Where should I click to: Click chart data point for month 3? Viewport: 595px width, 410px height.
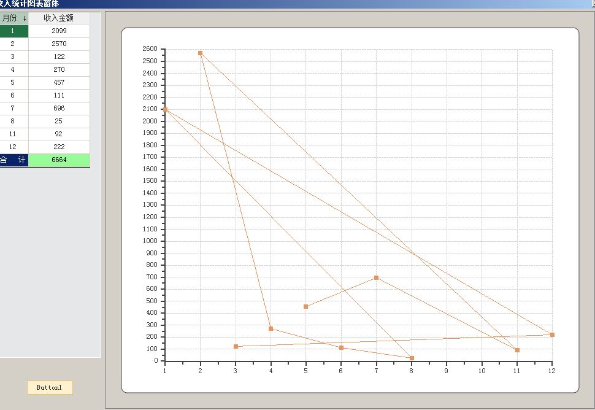(x=236, y=347)
